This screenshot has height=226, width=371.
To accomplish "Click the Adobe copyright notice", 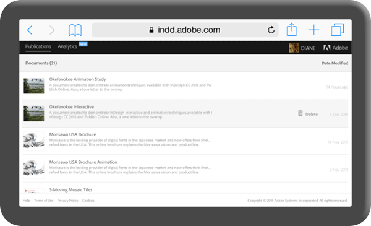I will tap(297, 201).
